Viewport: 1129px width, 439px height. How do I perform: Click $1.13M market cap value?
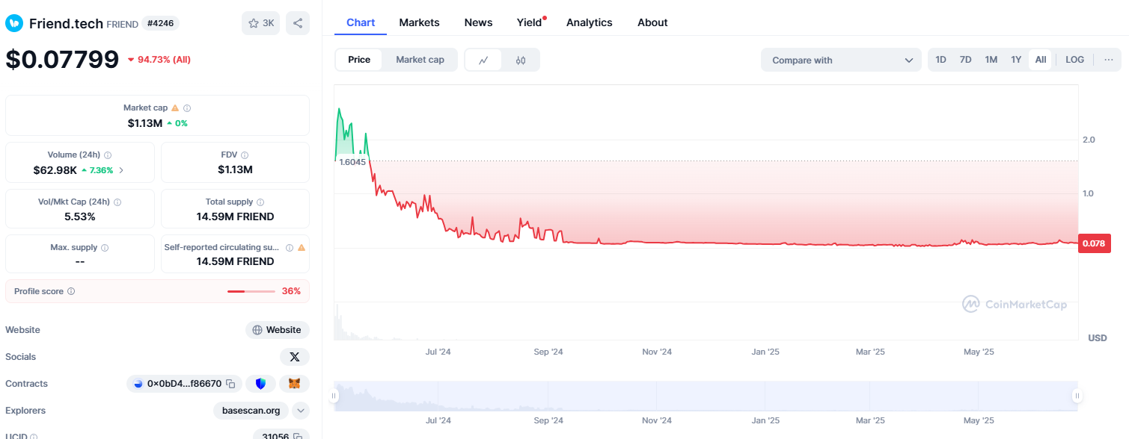(x=145, y=123)
